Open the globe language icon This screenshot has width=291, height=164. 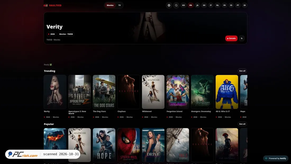(169, 5)
